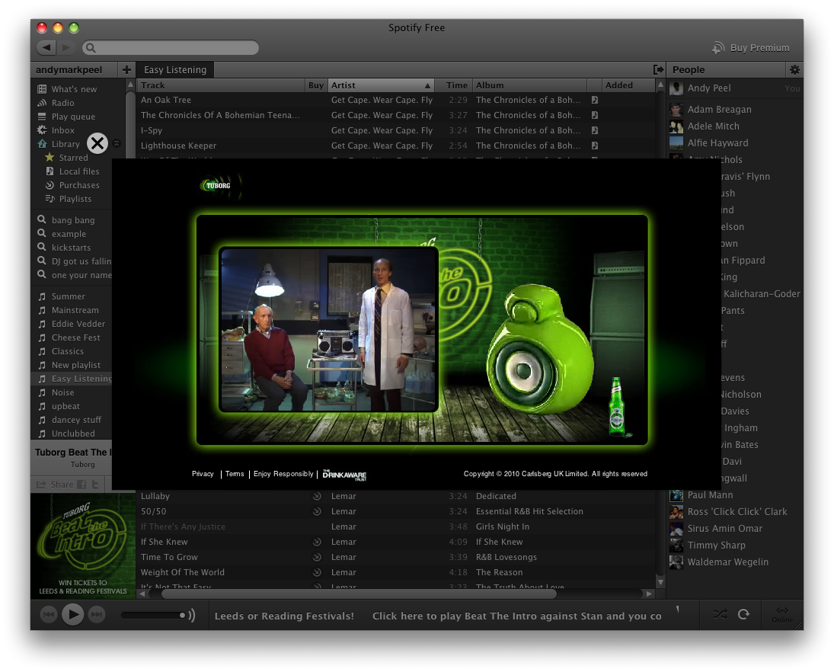834x672 pixels.
Task: Select Paul Mann in the People list
Action: (710, 495)
